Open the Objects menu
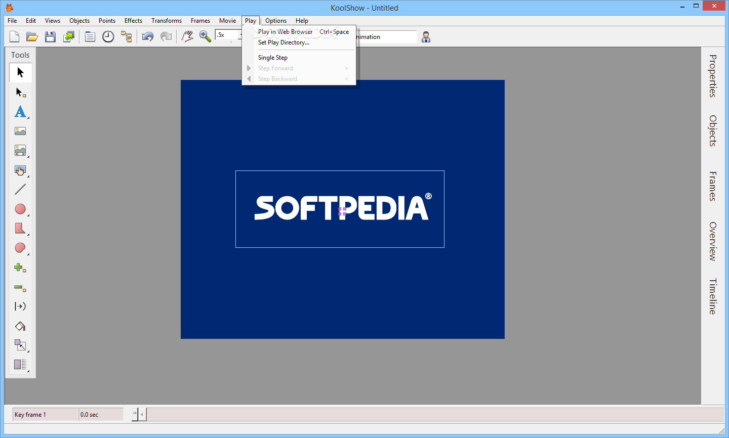 pos(79,21)
